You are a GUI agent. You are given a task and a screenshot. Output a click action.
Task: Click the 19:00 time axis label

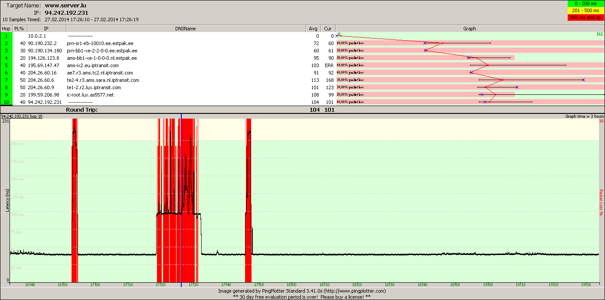pyautogui.click(x=488, y=285)
